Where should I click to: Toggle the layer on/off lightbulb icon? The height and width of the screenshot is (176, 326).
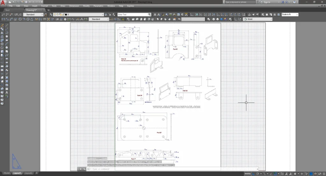[55, 15]
